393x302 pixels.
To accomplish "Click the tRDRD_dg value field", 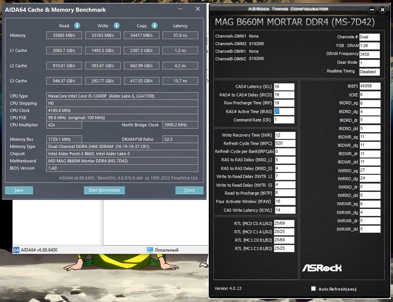I will (x=370, y=112).
